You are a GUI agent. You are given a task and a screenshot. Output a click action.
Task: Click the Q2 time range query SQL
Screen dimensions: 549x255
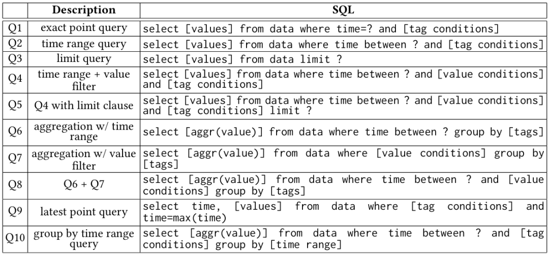coord(343,44)
